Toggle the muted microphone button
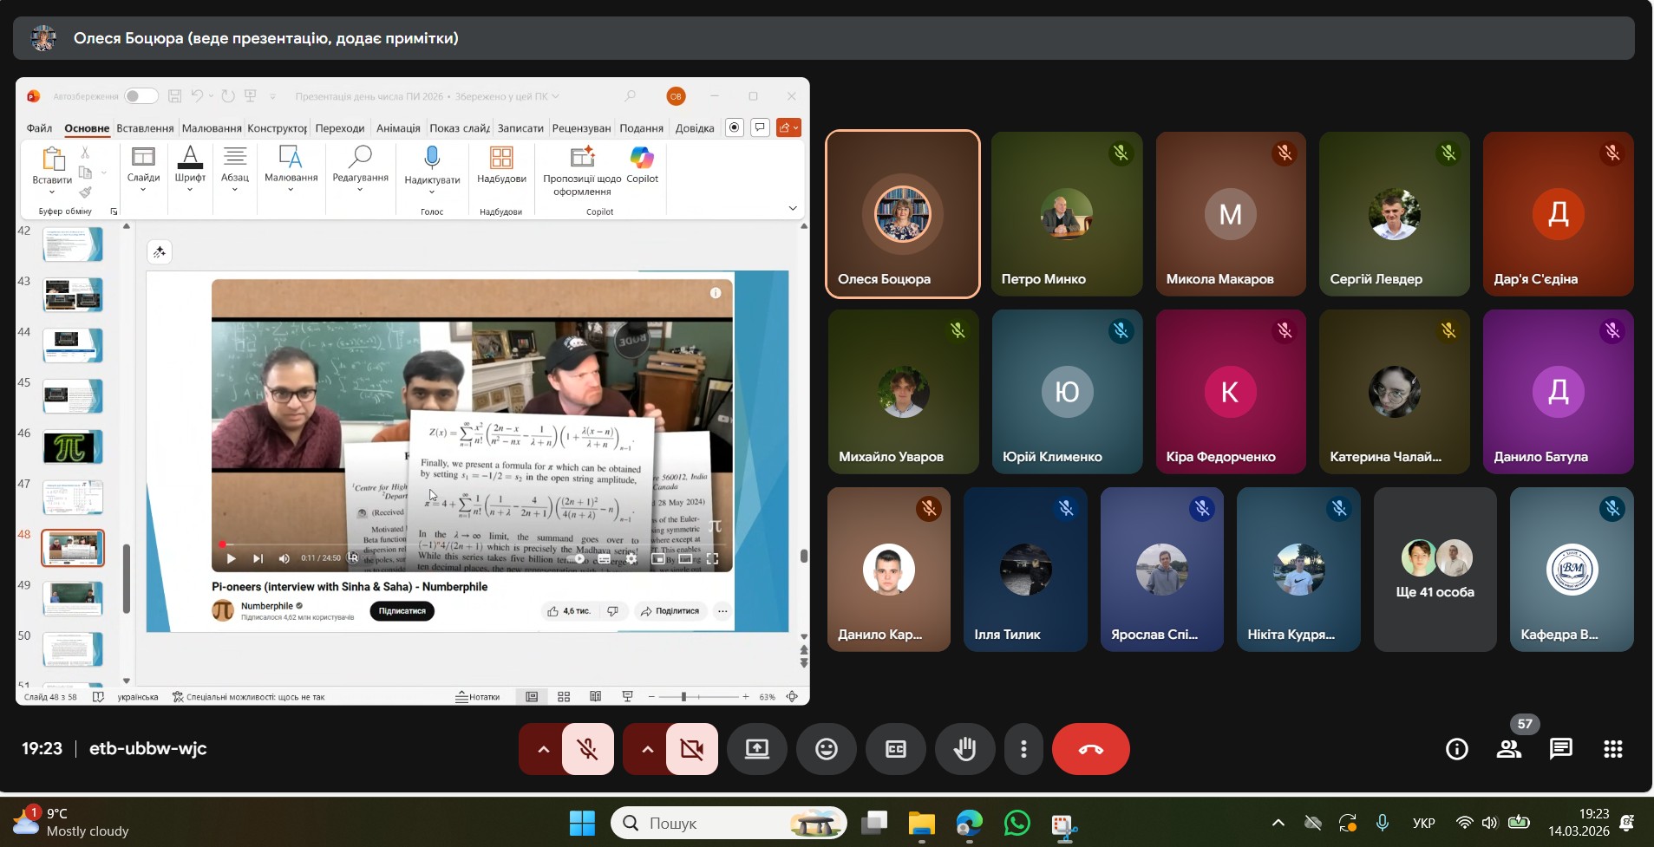1654x847 pixels. click(588, 749)
